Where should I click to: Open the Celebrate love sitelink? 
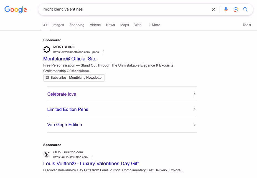[x=62, y=94]
